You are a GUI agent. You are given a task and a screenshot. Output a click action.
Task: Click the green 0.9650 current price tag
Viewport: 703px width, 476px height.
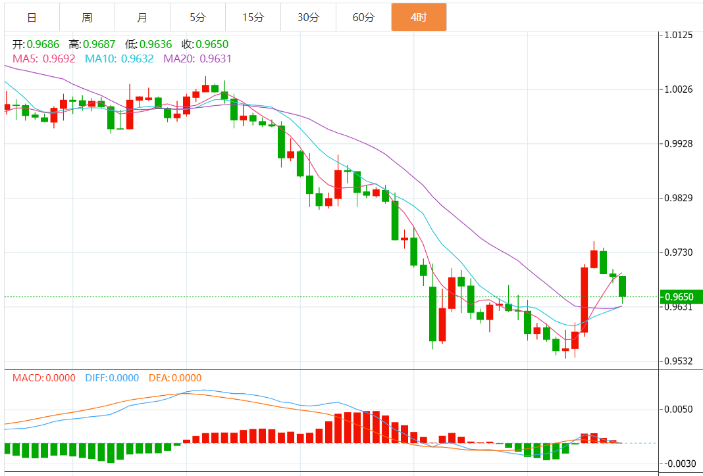coord(681,297)
